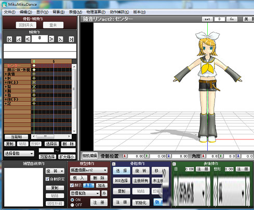Open the 旋转 interpolation curve dropdown
This screenshot has width=254, height=210.
(55, 171)
